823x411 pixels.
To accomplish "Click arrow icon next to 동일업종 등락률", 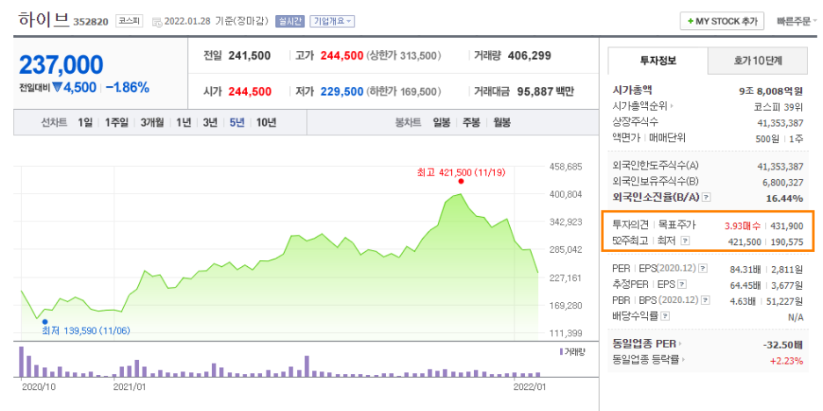I will (684, 360).
